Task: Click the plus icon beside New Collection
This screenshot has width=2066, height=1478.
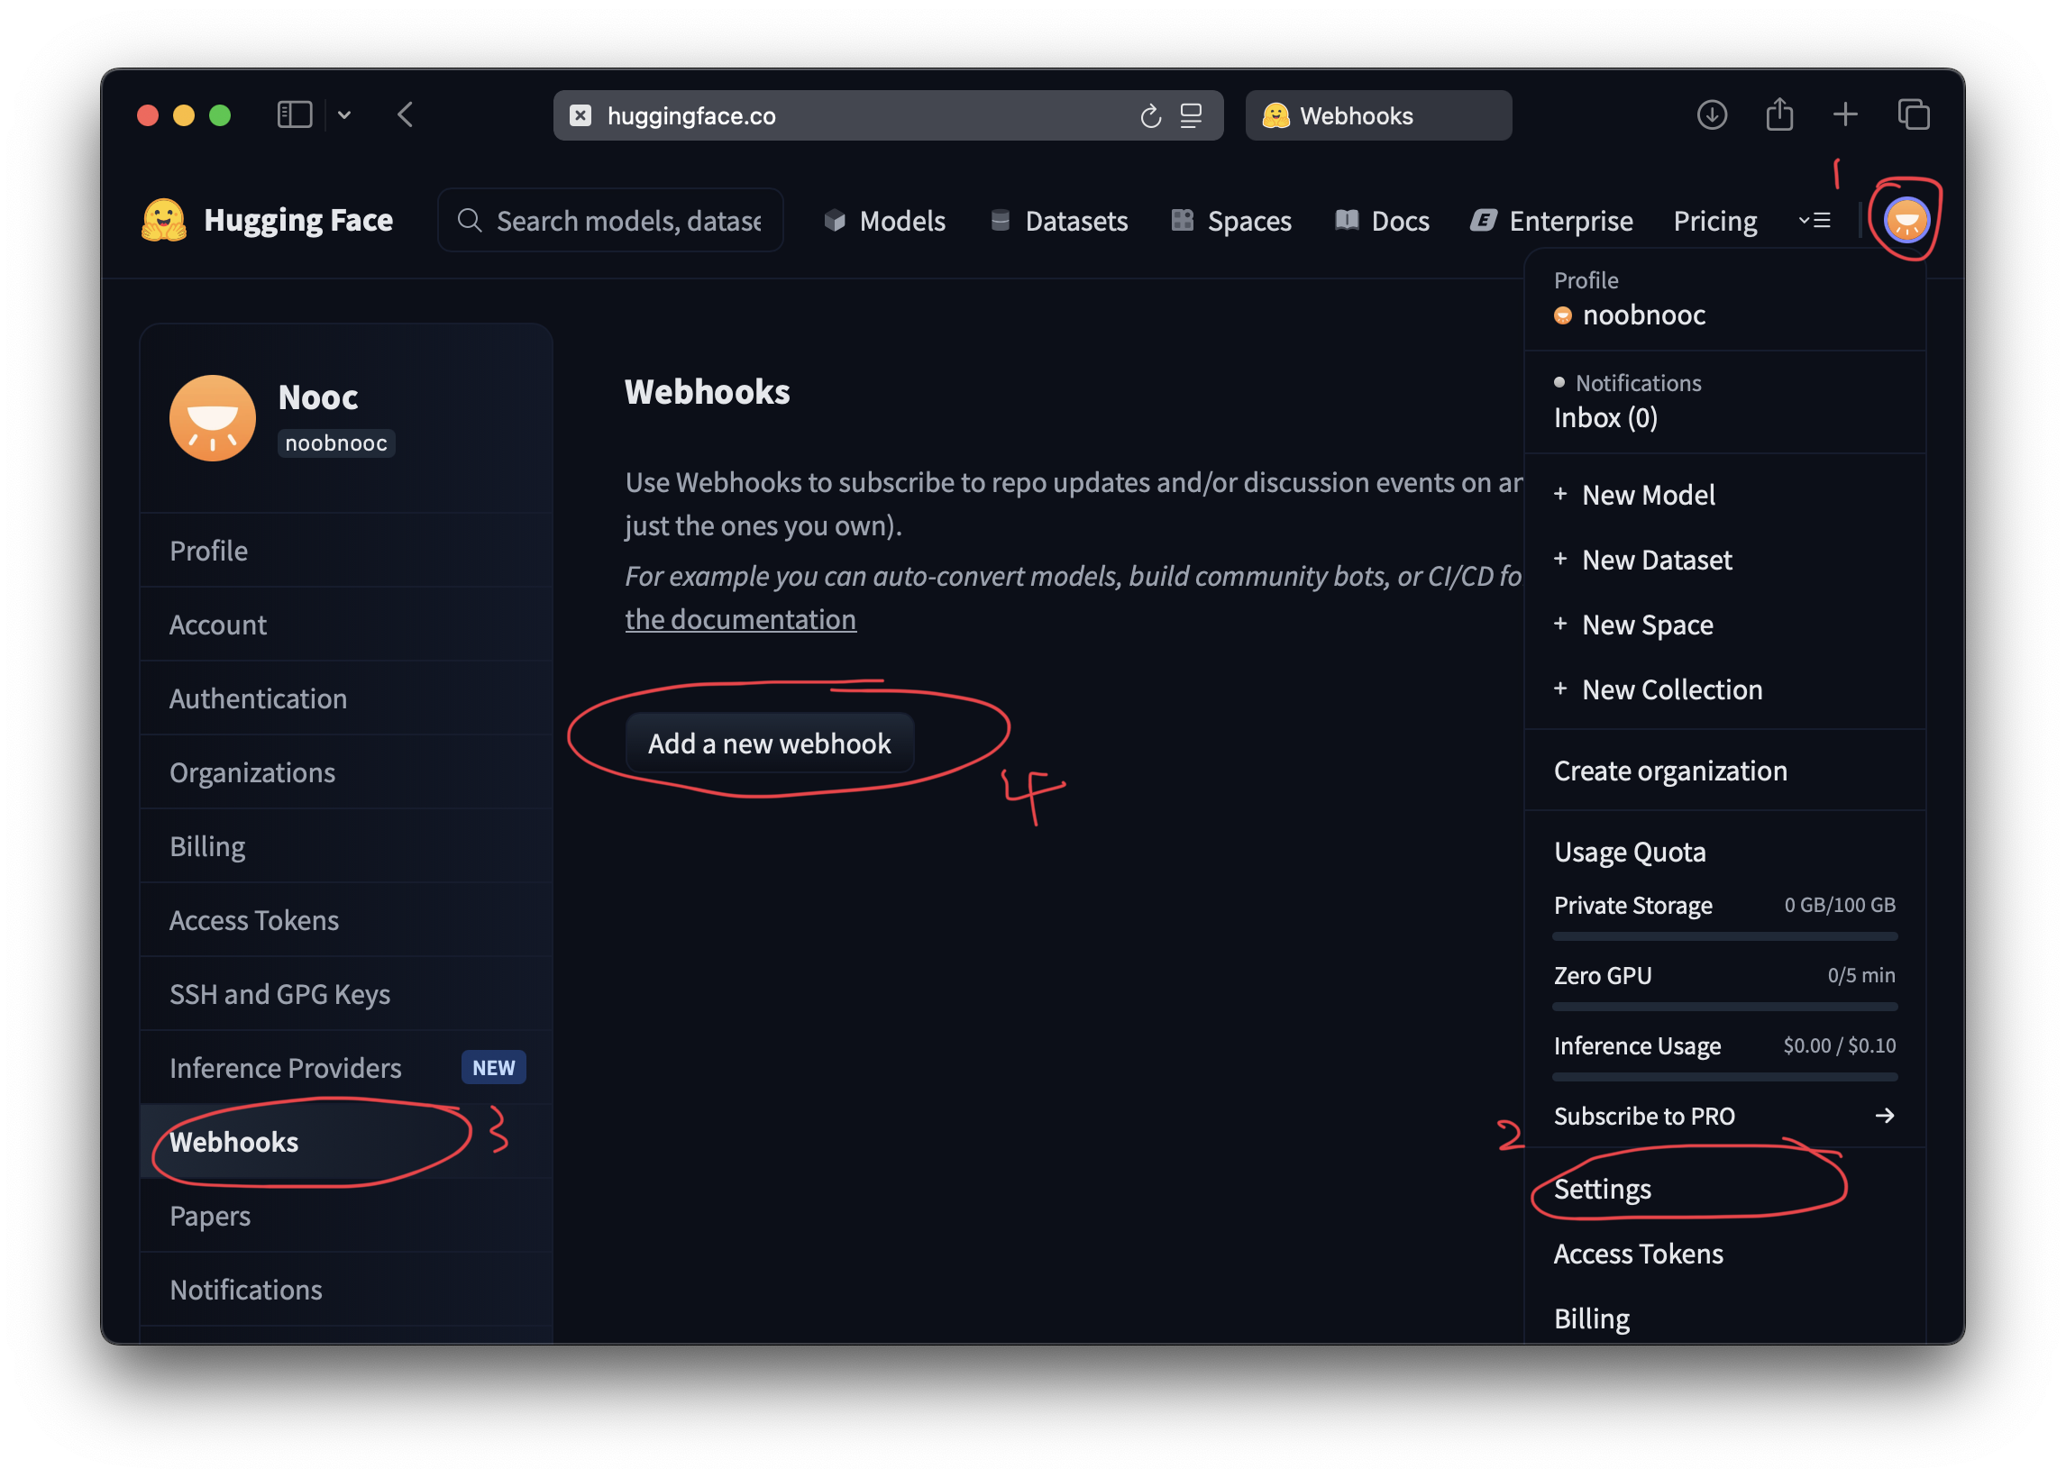Action: coord(1560,688)
